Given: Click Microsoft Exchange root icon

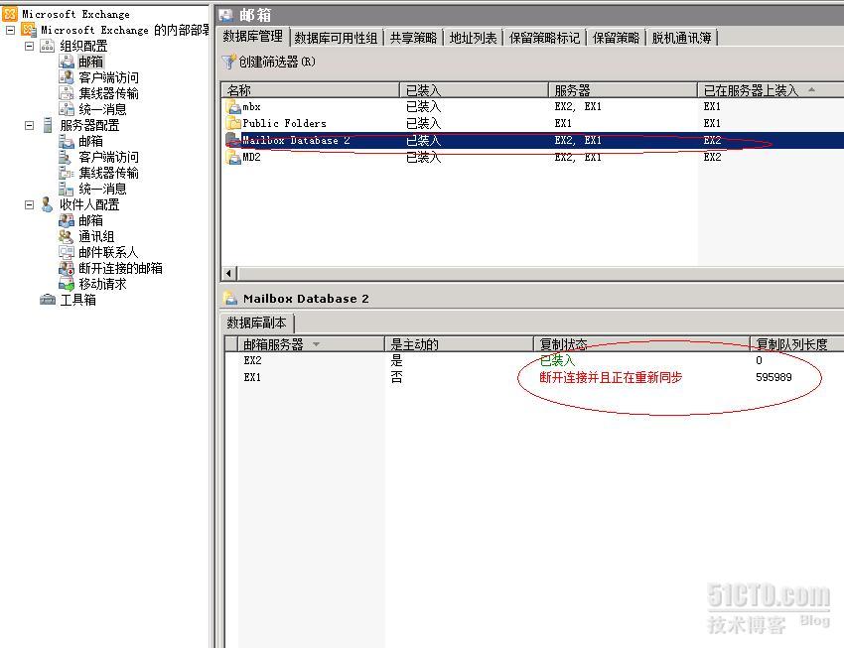Looking at the screenshot, I should point(10,14).
